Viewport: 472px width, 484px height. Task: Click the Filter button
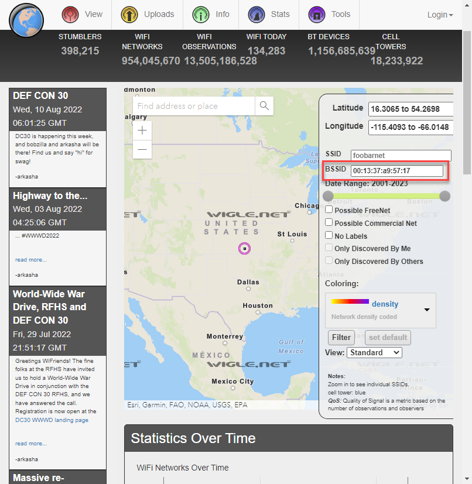pyautogui.click(x=341, y=337)
